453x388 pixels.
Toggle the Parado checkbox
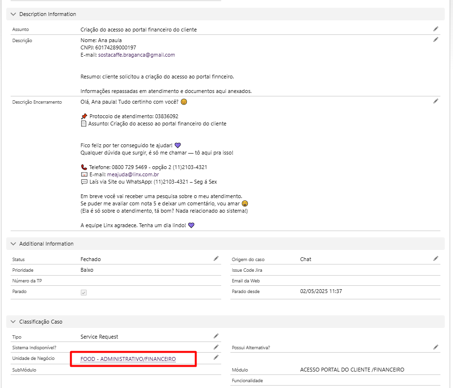click(x=84, y=293)
